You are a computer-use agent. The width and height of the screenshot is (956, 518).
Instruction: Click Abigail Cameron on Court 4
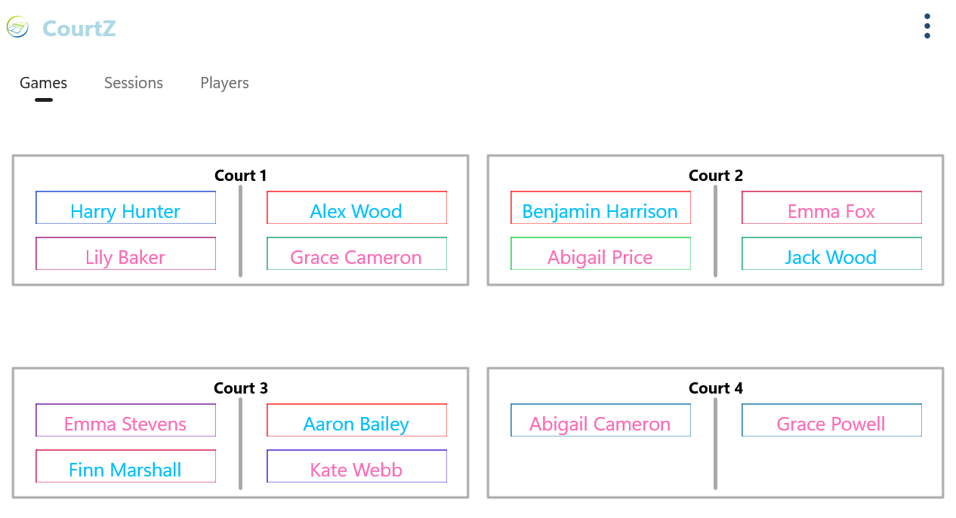[600, 421]
